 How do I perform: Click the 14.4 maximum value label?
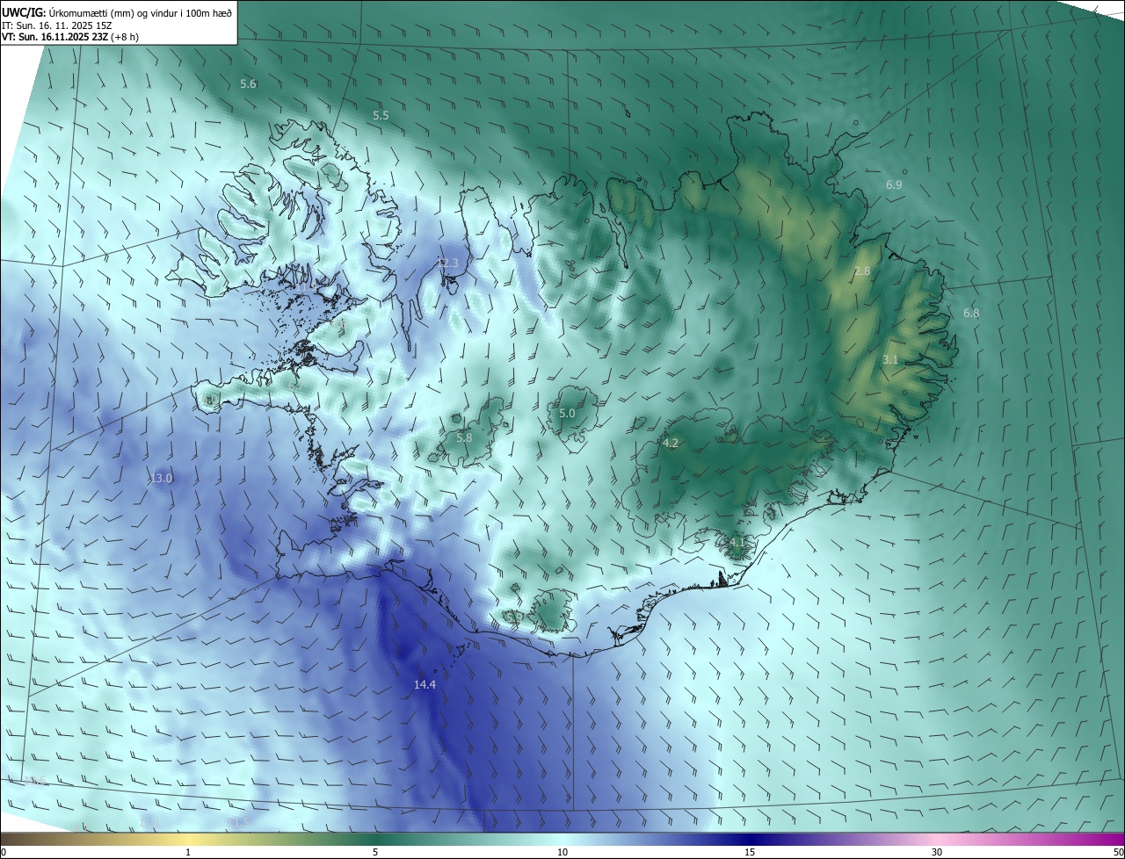point(425,683)
